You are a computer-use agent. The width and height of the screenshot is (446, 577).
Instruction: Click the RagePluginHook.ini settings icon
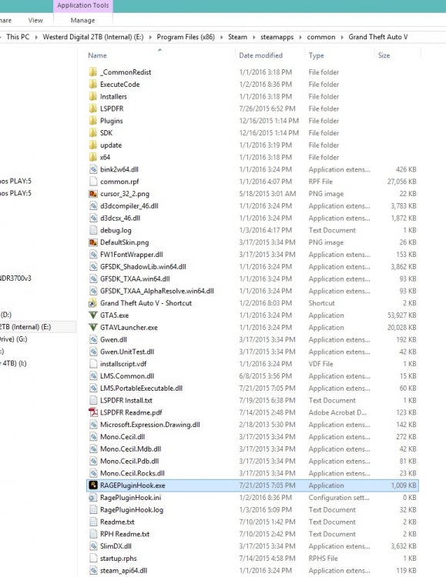tap(93, 497)
